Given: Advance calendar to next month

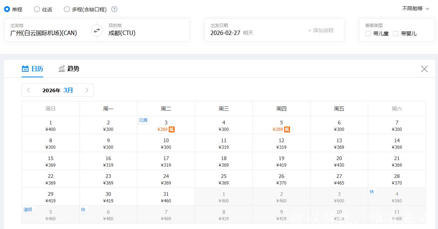Looking at the screenshot, I should point(87,90).
